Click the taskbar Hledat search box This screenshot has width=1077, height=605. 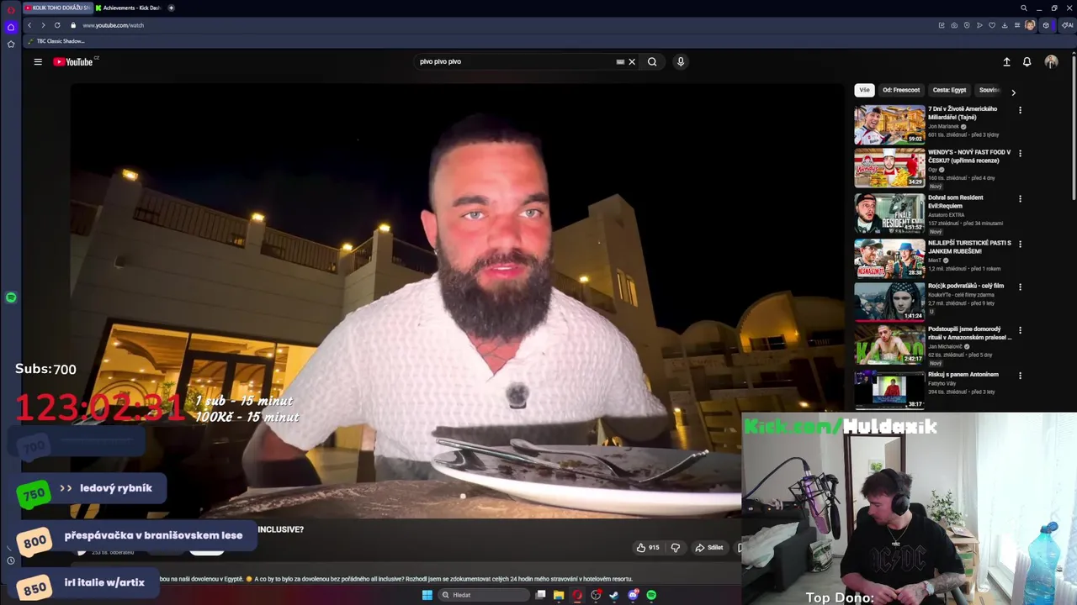484,595
